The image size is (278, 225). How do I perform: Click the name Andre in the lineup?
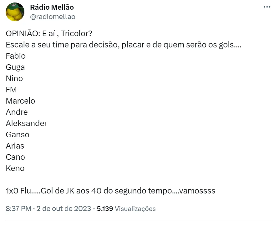[17, 112]
